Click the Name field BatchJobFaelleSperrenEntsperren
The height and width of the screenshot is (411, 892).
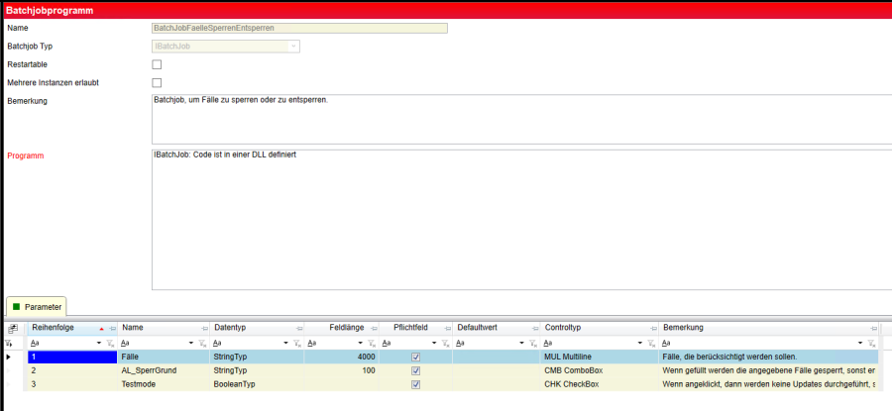tap(299, 28)
